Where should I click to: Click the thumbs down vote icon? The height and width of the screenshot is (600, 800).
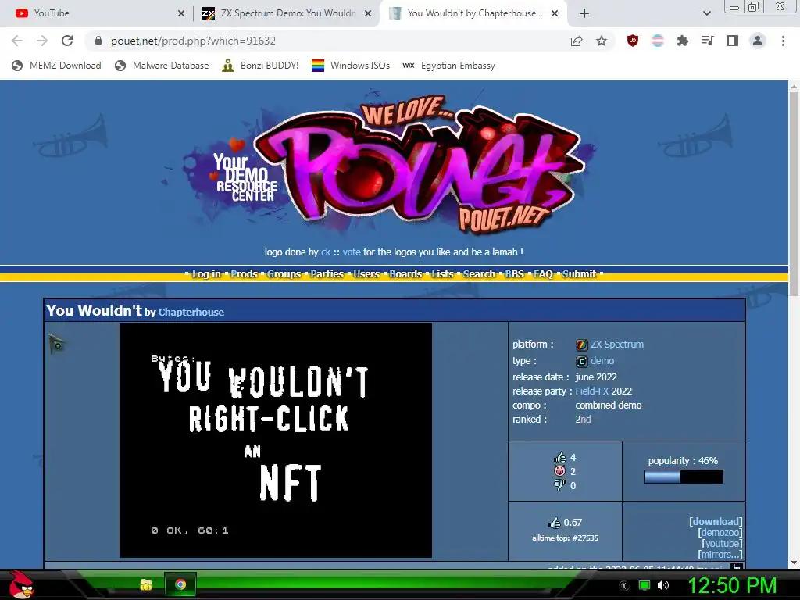(560, 484)
